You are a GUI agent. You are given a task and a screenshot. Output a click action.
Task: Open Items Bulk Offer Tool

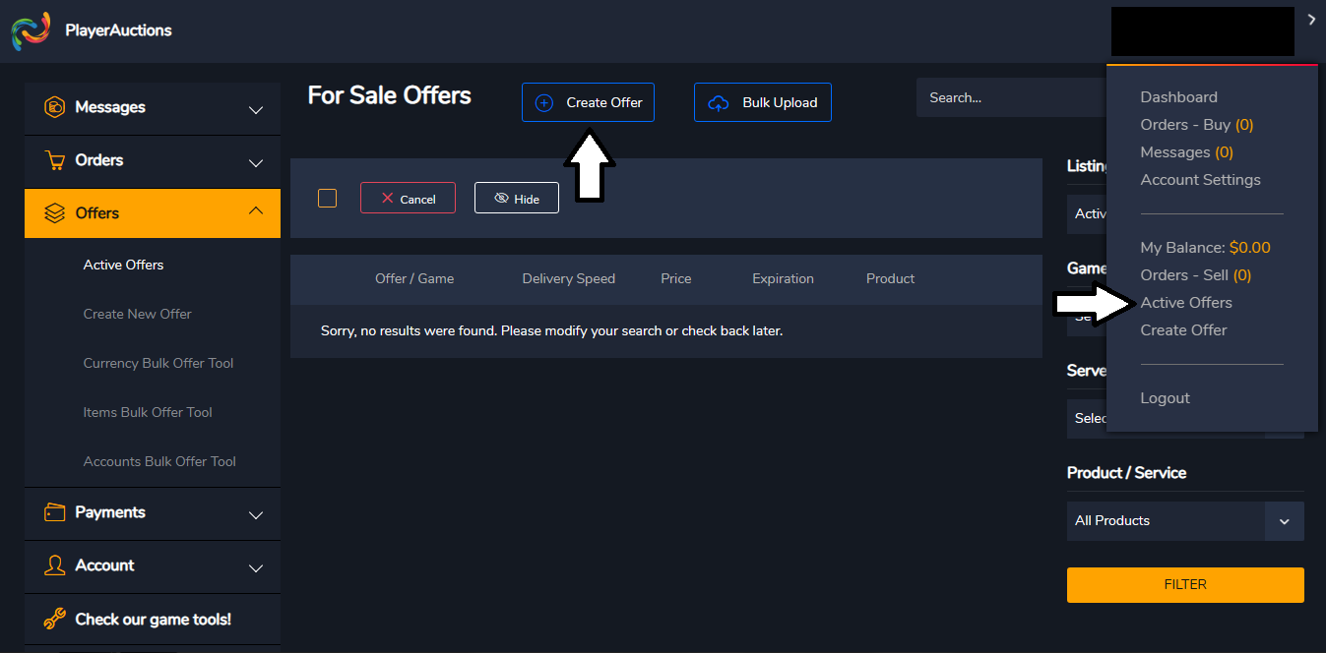pyautogui.click(x=148, y=412)
